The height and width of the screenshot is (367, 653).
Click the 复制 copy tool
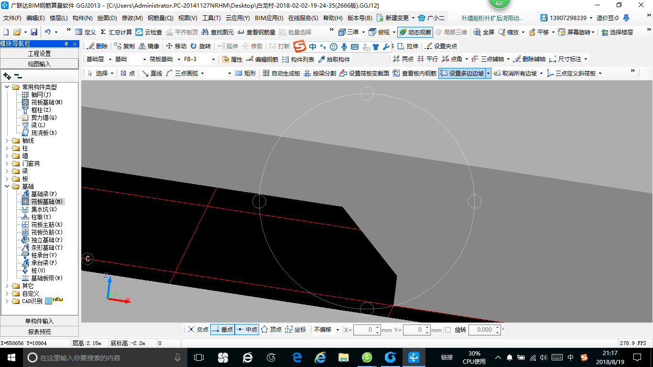click(124, 46)
